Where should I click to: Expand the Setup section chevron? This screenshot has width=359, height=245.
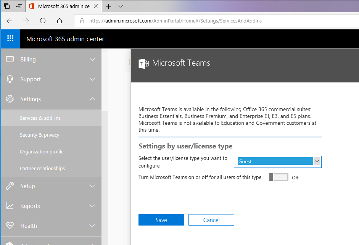(92, 186)
